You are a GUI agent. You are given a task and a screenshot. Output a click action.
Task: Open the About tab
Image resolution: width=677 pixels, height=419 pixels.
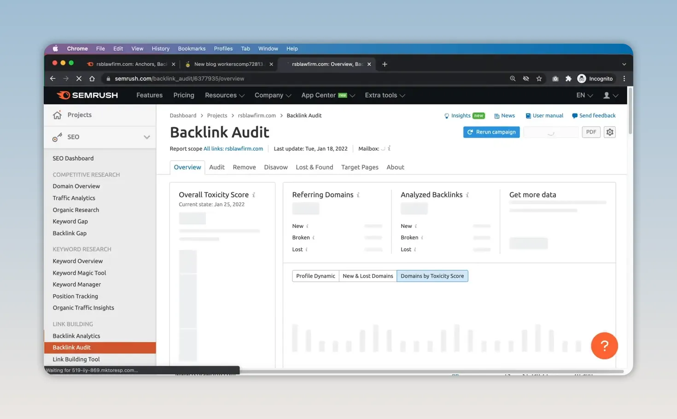[x=395, y=167]
